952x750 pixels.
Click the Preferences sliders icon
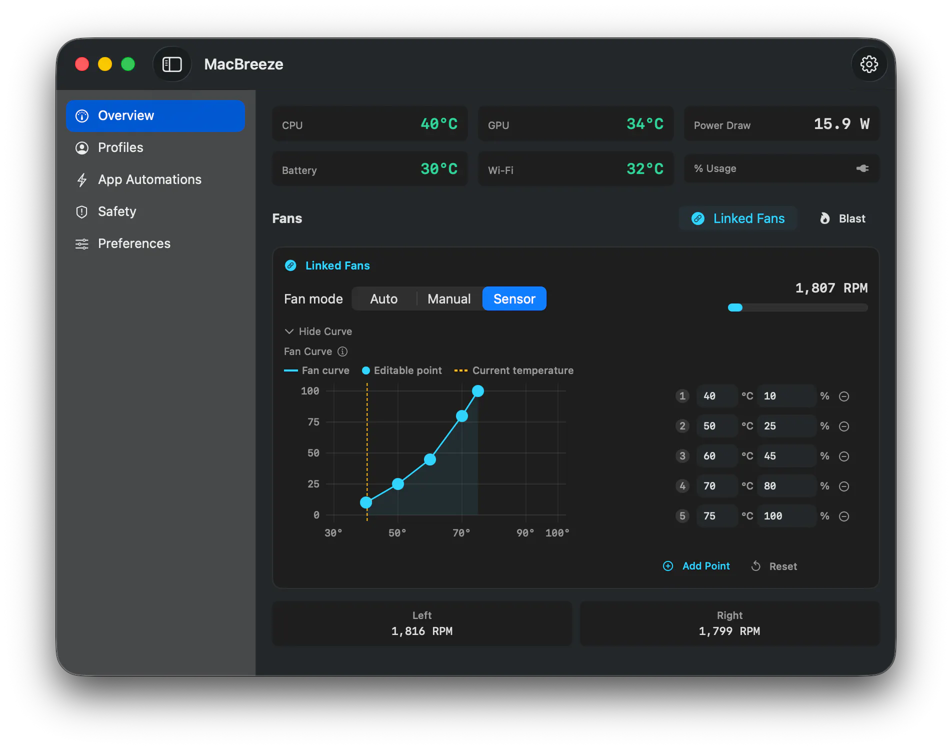tap(82, 244)
